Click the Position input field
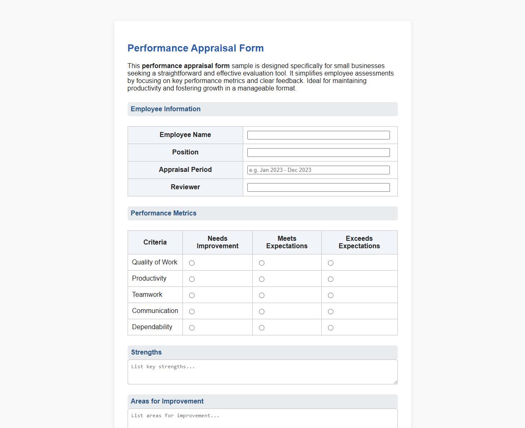The height and width of the screenshot is (428, 525). point(318,152)
